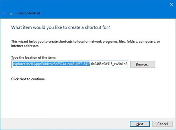The width and height of the screenshot is (176, 130).
Task: Click the Create Shortcut wizard icon
Action: click(11, 13)
